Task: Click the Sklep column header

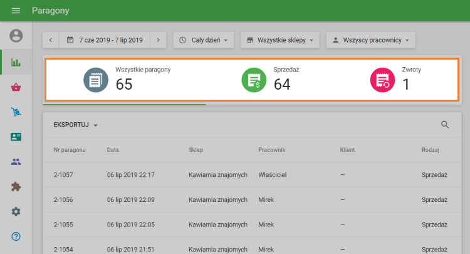Action: (x=196, y=150)
